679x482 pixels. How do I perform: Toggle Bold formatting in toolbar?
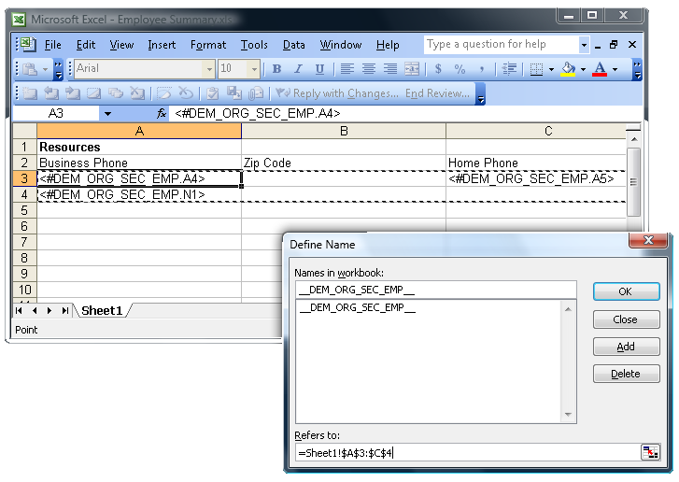276,69
